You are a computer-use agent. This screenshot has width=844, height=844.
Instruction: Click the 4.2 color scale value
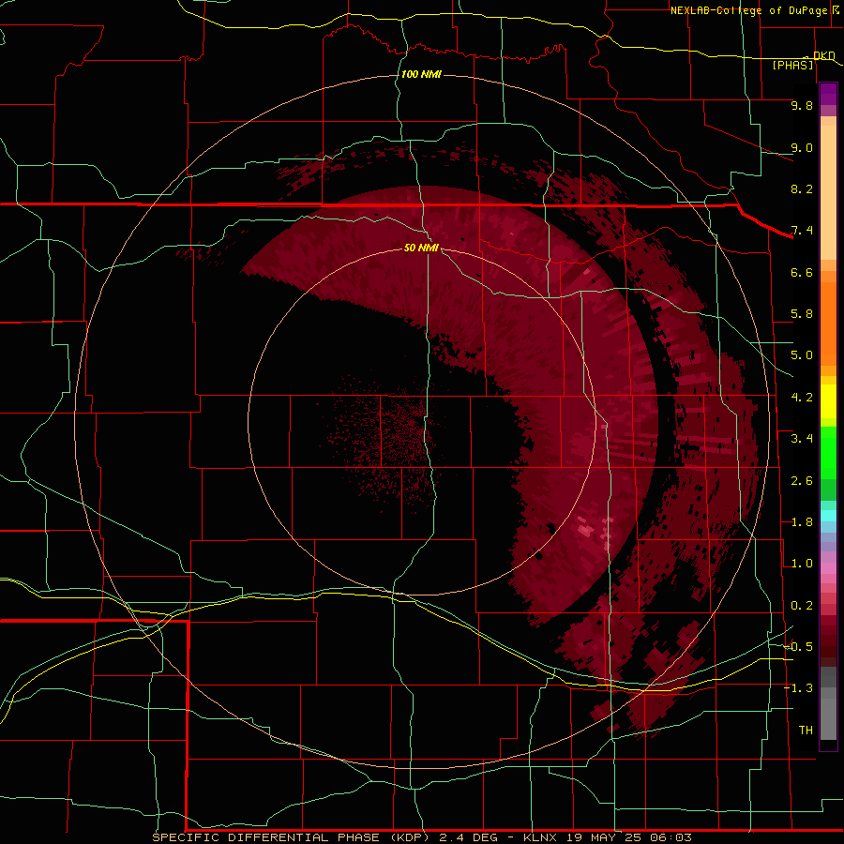tap(802, 398)
